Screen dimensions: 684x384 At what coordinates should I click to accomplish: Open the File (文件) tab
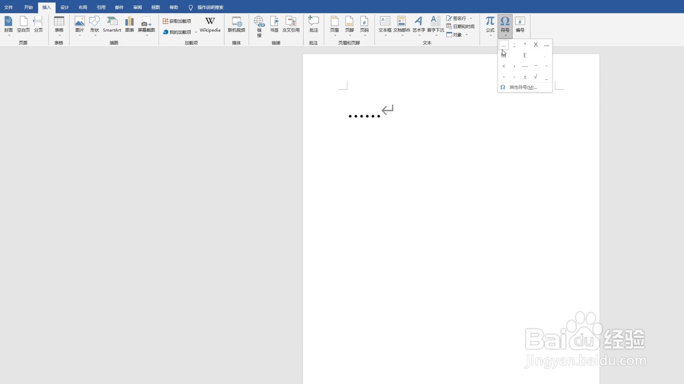(9, 7)
